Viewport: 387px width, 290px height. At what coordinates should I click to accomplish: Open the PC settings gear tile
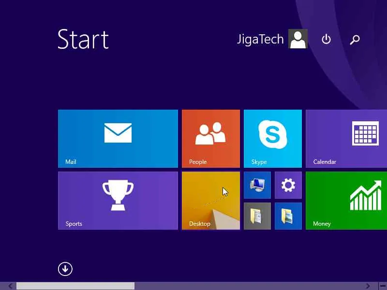[288, 185]
